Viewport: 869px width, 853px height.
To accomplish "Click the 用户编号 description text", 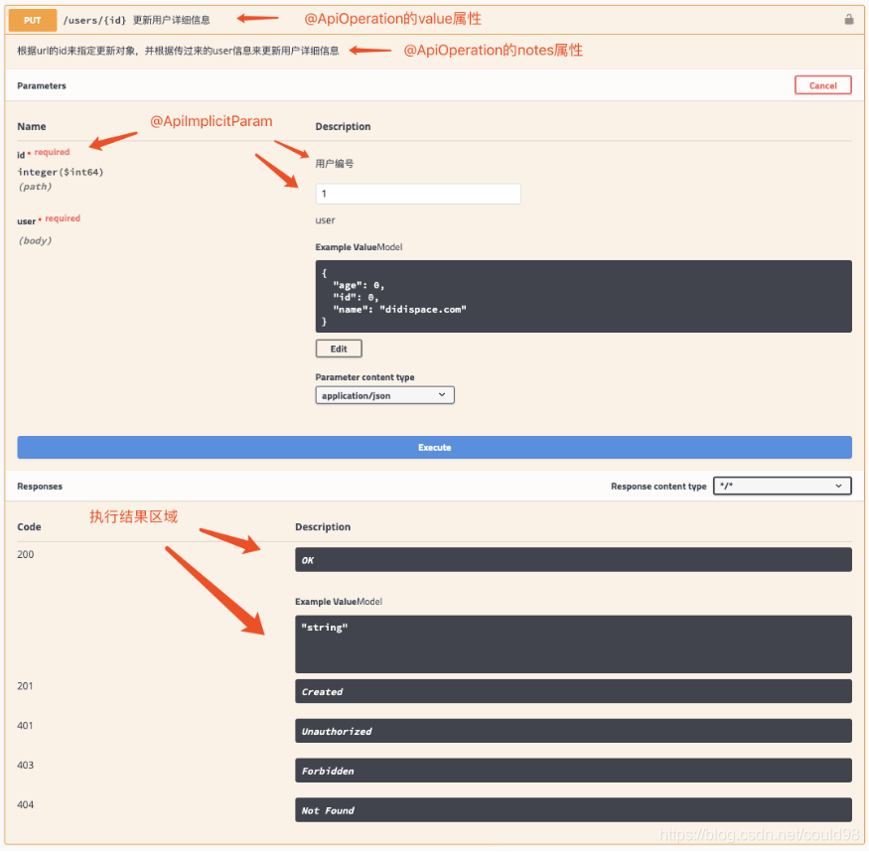I will pos(335,164).
